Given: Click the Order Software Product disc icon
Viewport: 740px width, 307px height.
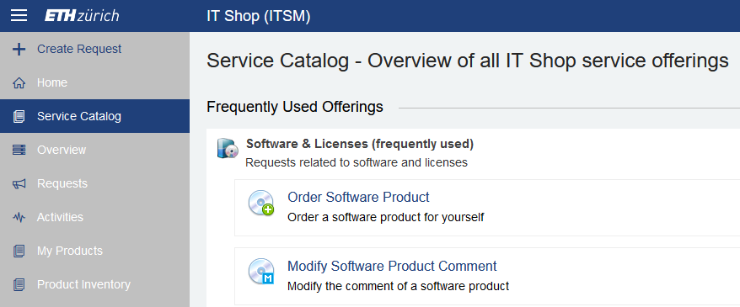Looking at the screenshot, I should pos(261,203).
